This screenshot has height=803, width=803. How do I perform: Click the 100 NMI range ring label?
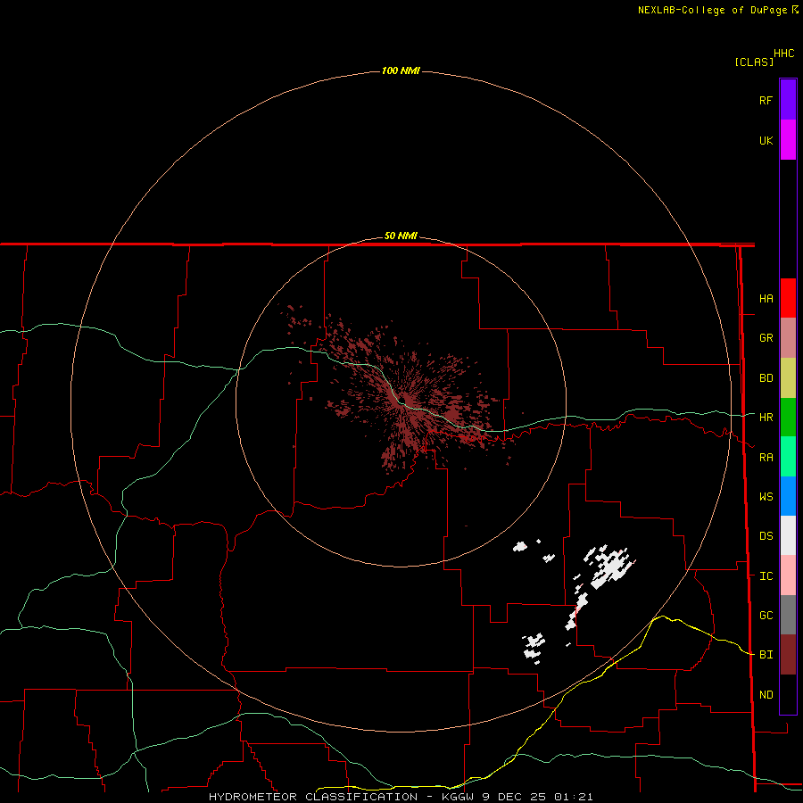(x=401, y=70)
